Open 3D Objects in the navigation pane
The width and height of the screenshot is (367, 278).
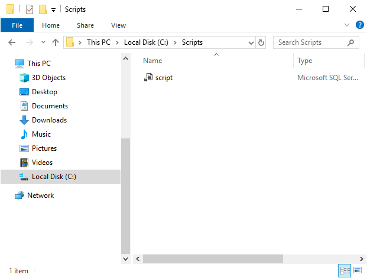(48, 78)
